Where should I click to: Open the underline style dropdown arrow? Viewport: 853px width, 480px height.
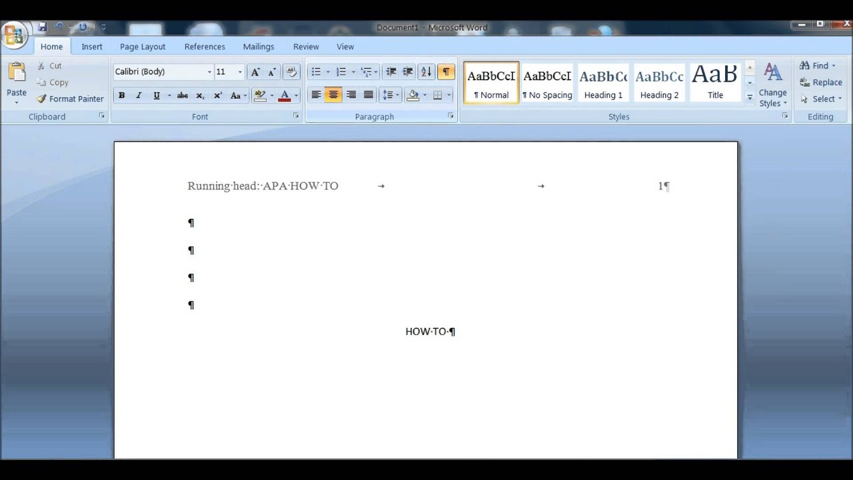[x=169, y=95]
